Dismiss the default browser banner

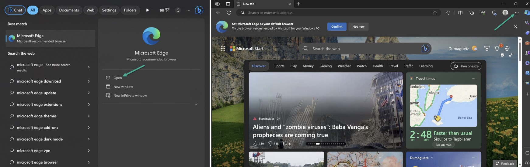(x=515, y=27)
